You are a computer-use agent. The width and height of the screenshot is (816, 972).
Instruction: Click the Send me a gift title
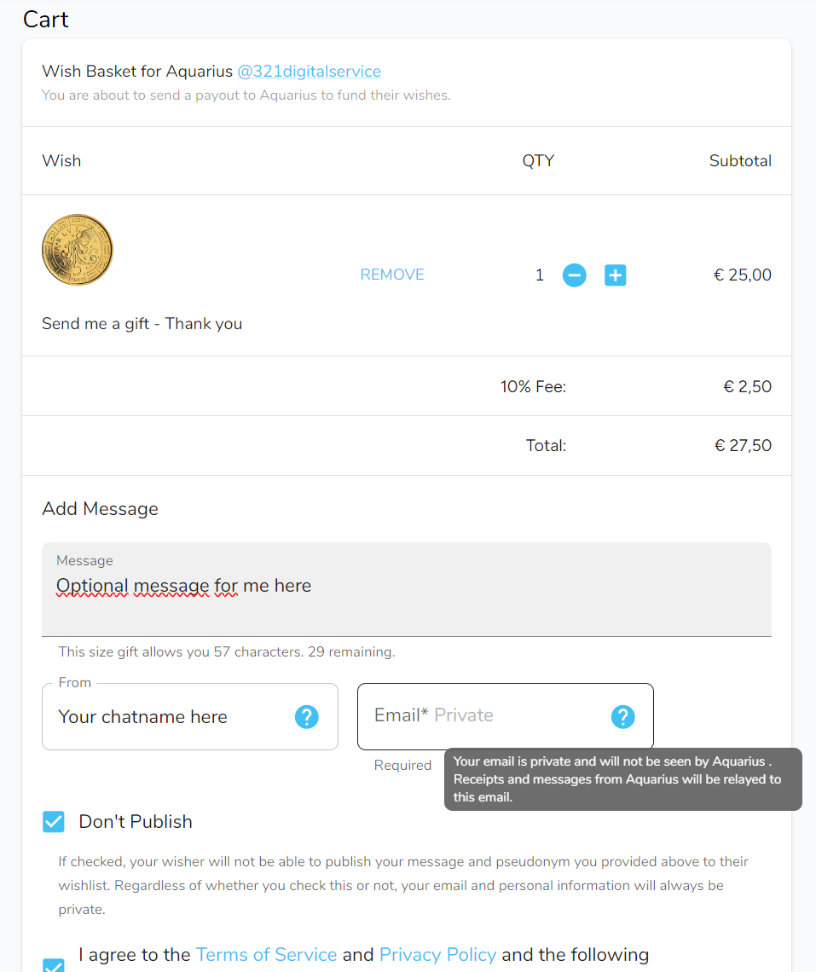click(x=142, y=324)
